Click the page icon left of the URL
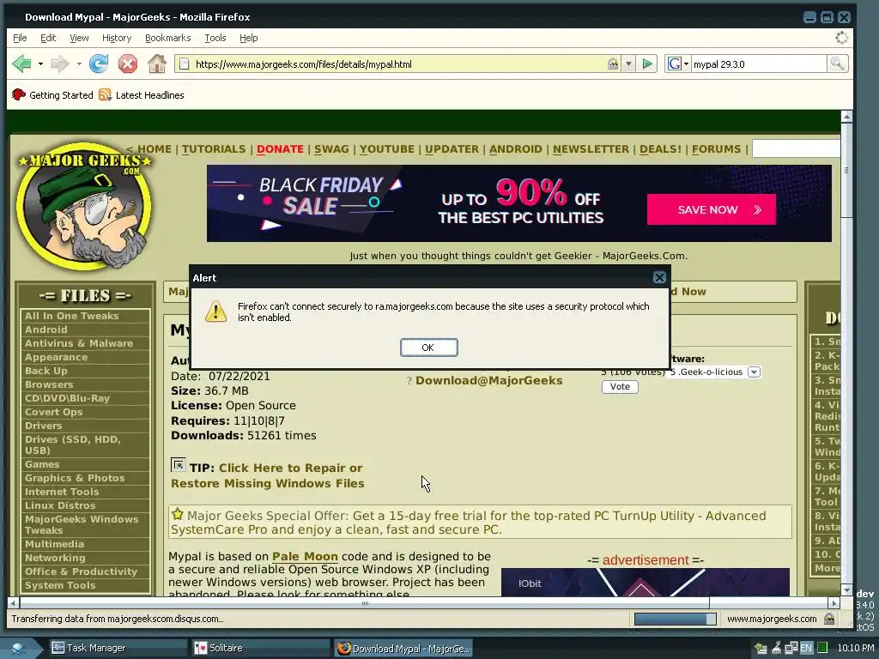Image resolution: width=879 pixels, height=659 pixels. 184,63
